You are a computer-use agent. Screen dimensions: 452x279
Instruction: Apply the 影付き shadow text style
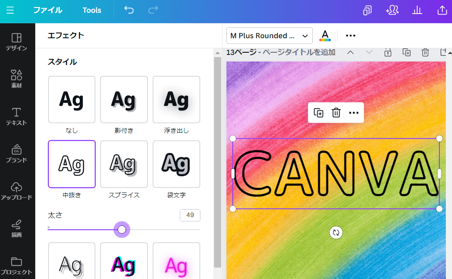click(x=124, y=100)
